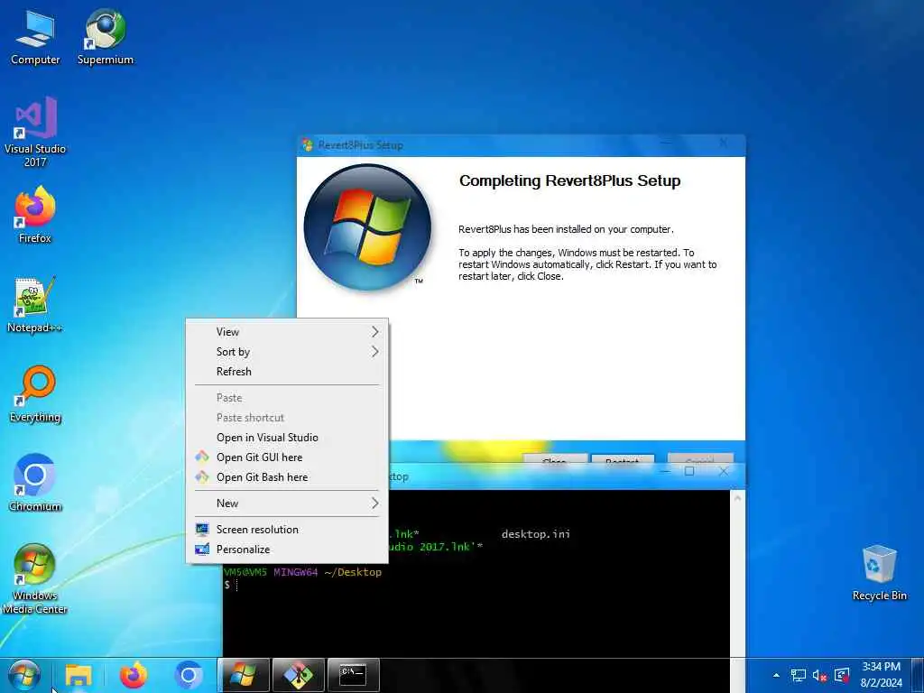Open Screen resolution from context menu
The height and width of the screenshot is (693, 924).
click(x=287, y=529)
